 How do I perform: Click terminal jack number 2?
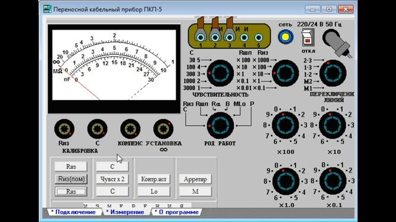point(215,38)
